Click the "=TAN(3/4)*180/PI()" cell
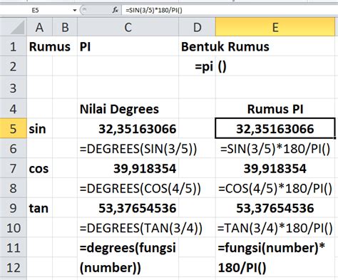338x280 pixels. point(275,228)
